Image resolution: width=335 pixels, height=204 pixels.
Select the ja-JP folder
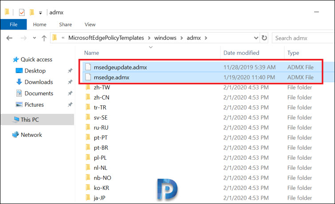click(99, 198)
